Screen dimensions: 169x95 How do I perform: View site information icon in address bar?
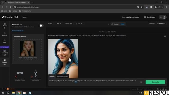(x=15, y=7)
